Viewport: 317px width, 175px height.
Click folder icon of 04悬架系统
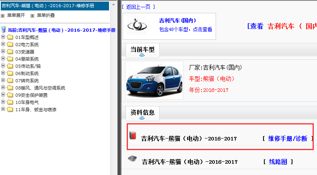[x=10, y=59]
